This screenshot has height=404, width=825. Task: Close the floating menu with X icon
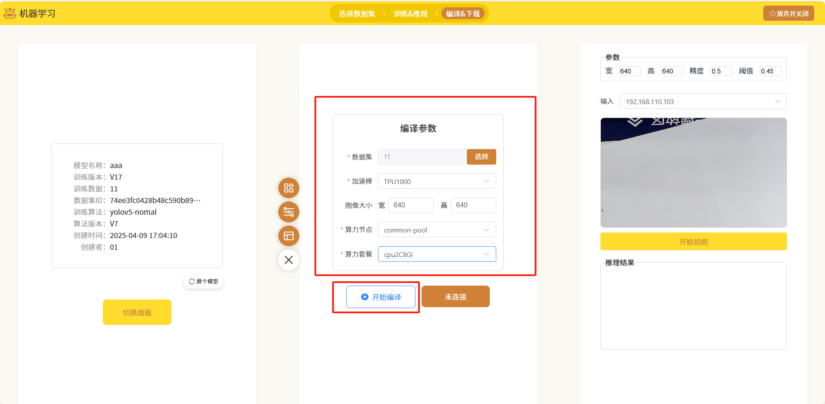[289, 260]
